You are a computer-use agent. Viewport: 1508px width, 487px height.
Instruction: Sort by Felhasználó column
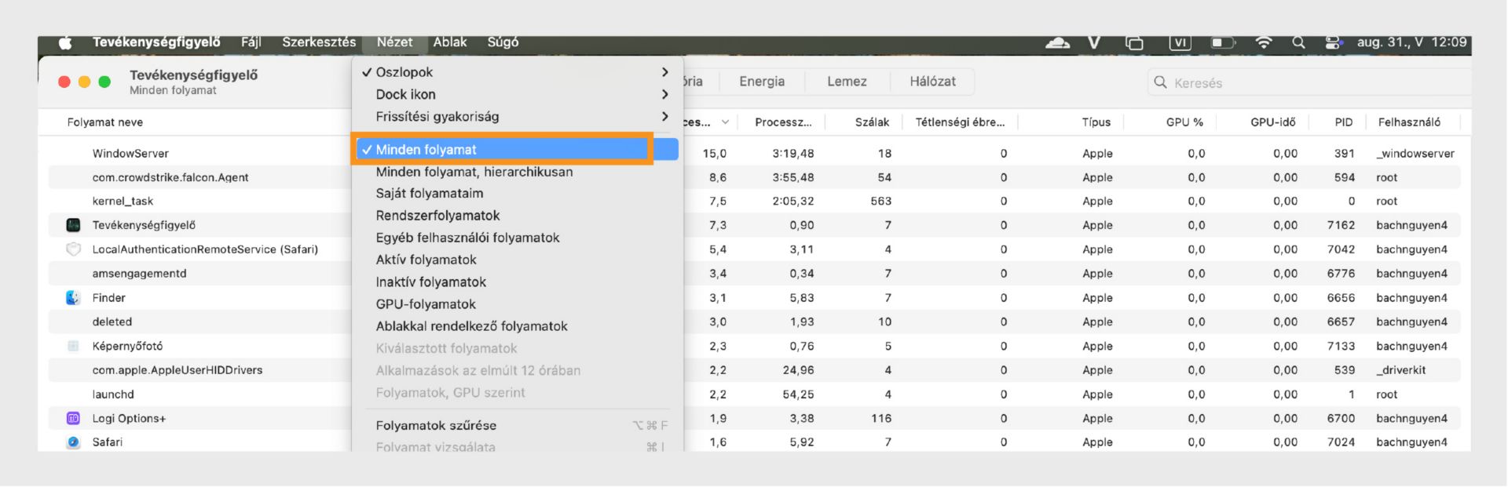1409,122
